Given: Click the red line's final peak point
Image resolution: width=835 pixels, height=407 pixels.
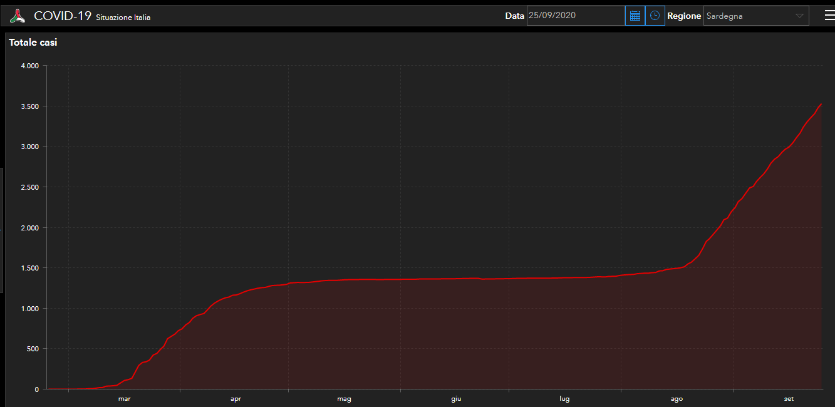Looking at the screenshot, I should 821,104.
